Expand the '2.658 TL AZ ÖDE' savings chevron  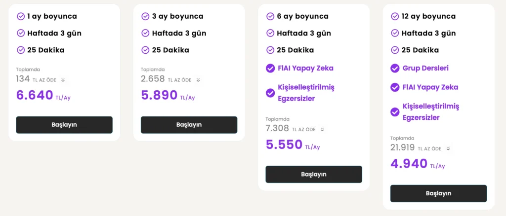click(198, 80)
